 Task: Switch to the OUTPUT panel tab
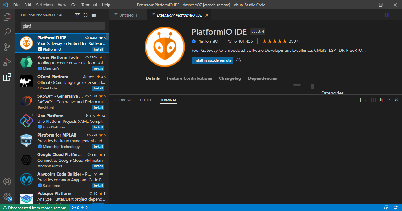point(146,100)
